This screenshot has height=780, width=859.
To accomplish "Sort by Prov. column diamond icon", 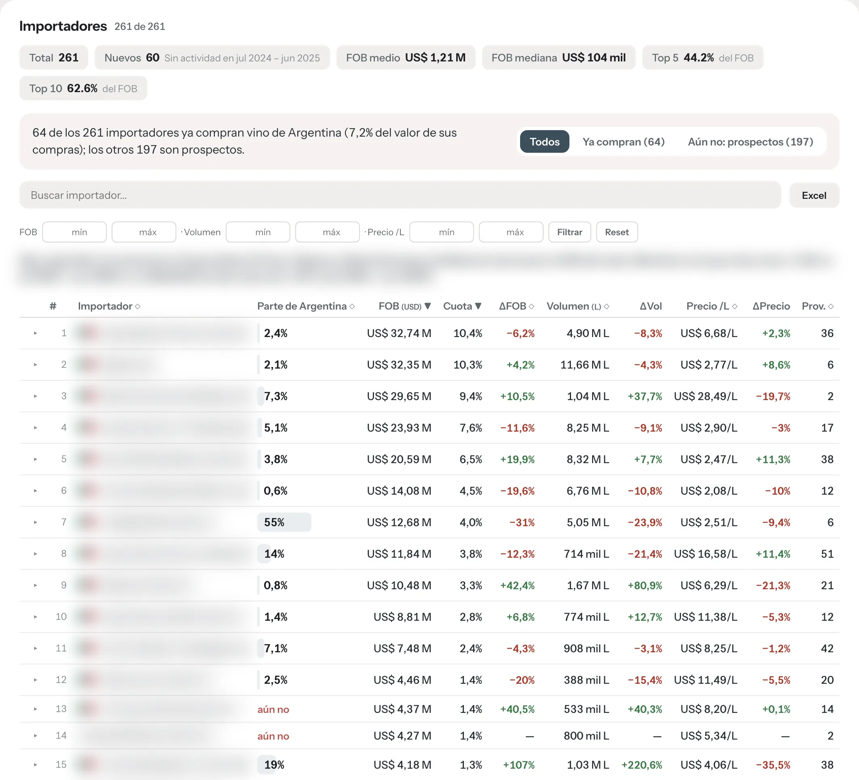I will [831, 307].
